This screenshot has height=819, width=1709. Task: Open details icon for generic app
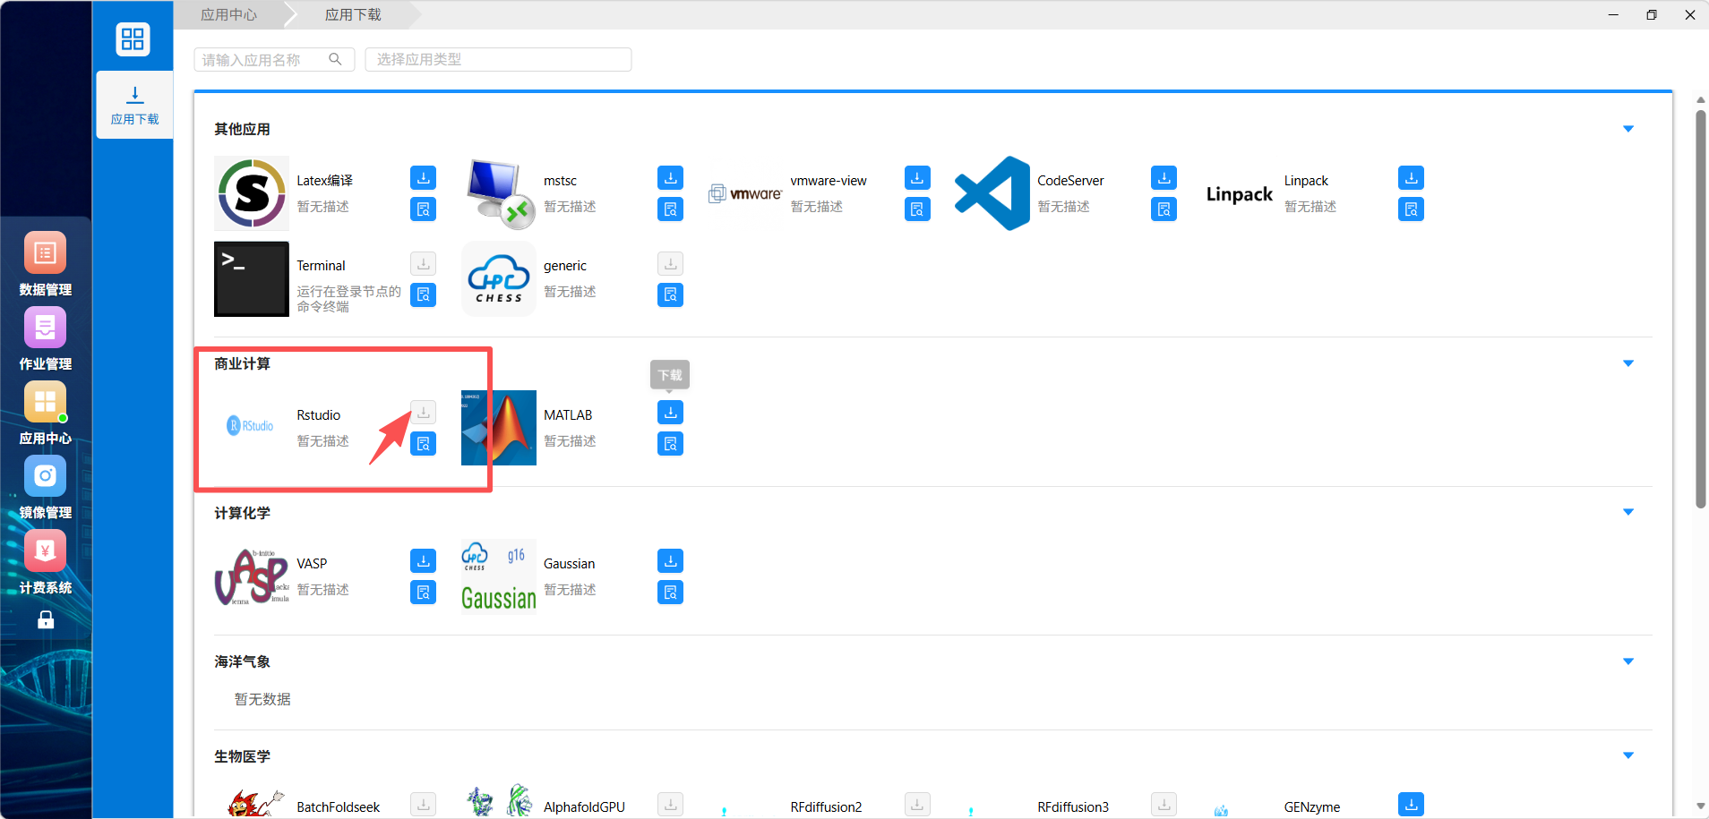671,294
